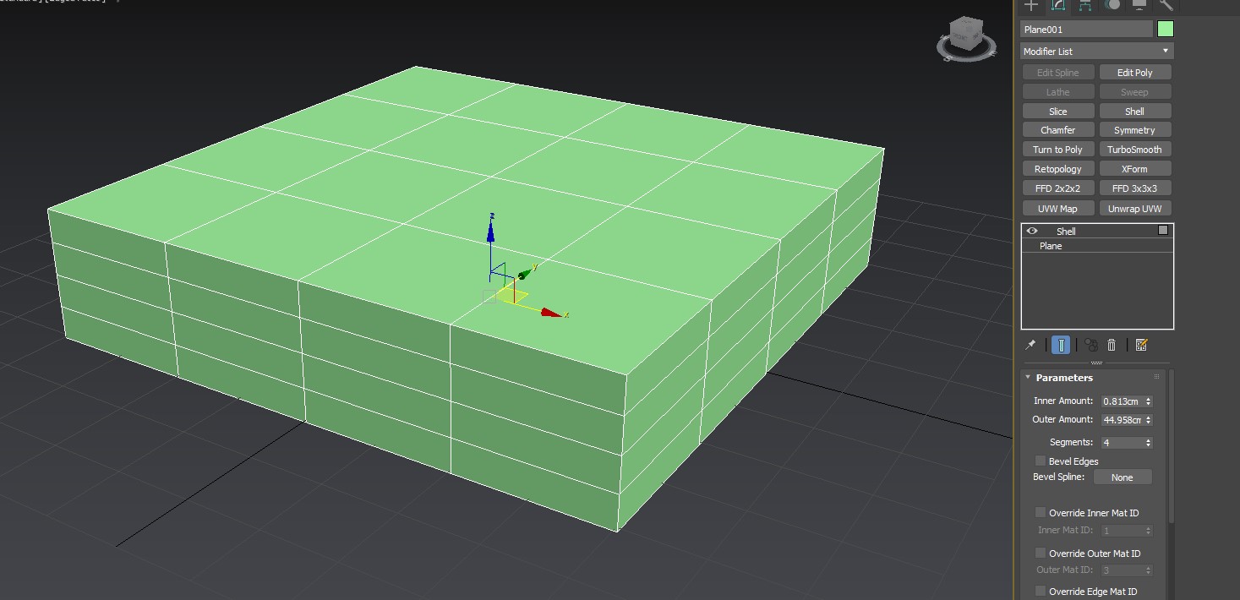Click Make Unique stack icon
Viewport: 1240px width, 600px height.
click(x=1090, y=345)
